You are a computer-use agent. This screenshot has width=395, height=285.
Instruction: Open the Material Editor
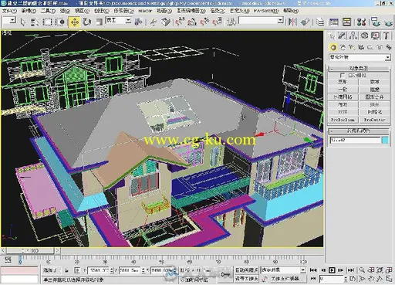coord(361,22)
